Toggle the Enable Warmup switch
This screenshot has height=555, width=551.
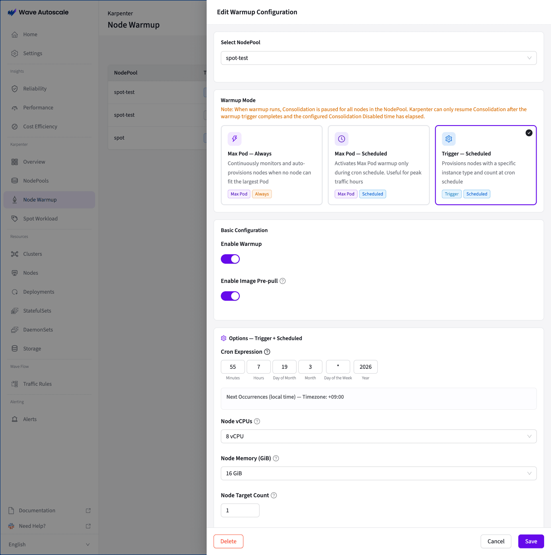tap(230, 259)
